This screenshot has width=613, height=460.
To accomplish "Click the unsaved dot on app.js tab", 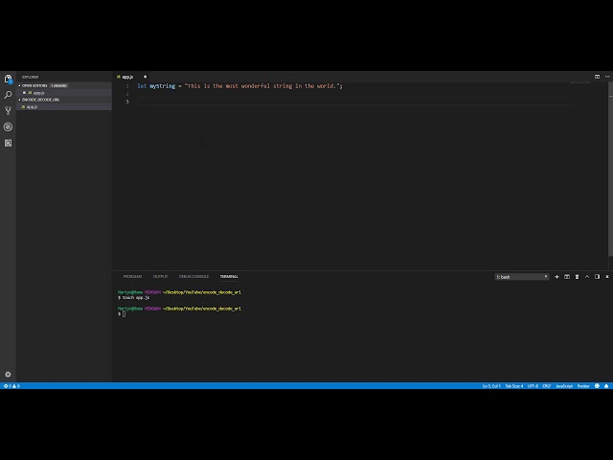I will point(145,77).
